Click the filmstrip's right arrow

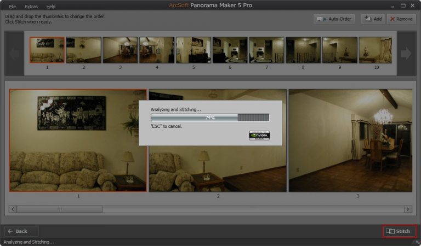coord(406,53)
